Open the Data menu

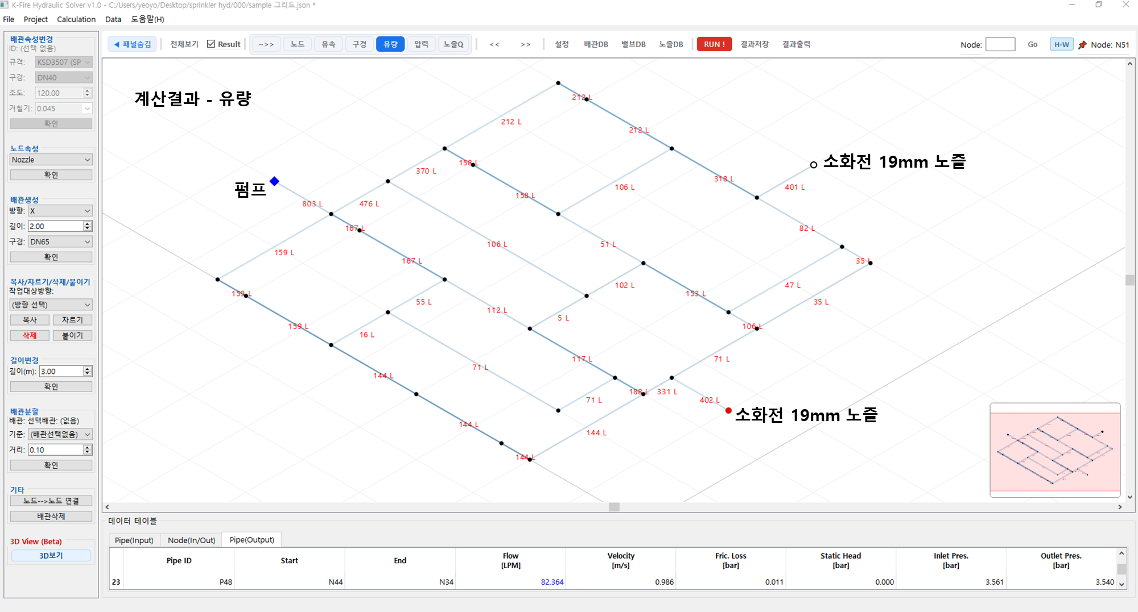point(113,19)
